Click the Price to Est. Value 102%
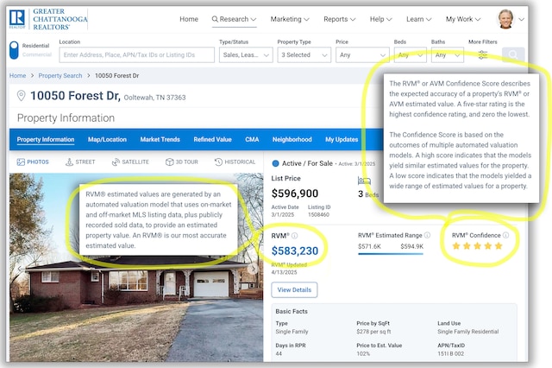 pyautogui.click(x=363, y=354)
